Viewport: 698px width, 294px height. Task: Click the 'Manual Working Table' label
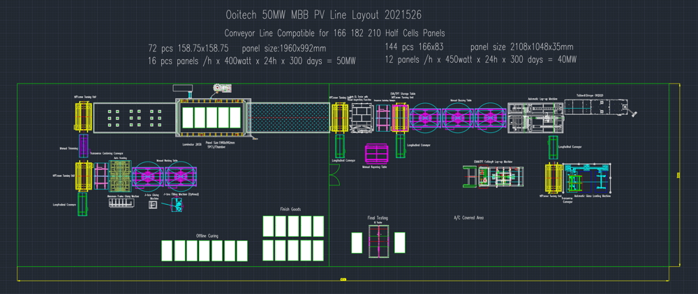click(167, 161)
